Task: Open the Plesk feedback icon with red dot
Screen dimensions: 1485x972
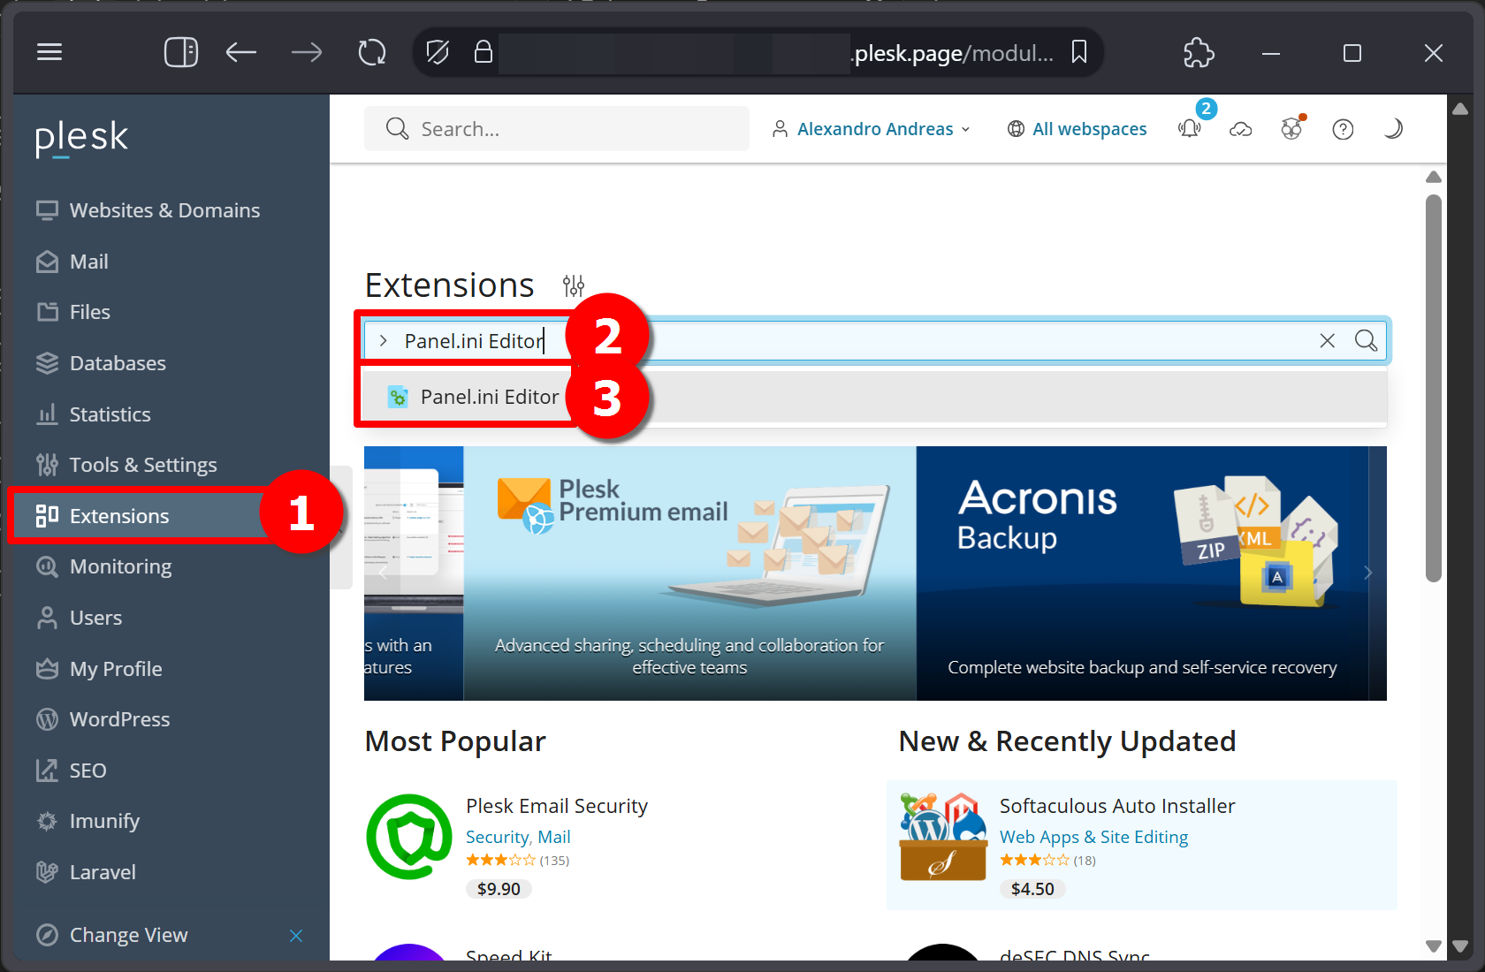Action: coord(1292,129)
